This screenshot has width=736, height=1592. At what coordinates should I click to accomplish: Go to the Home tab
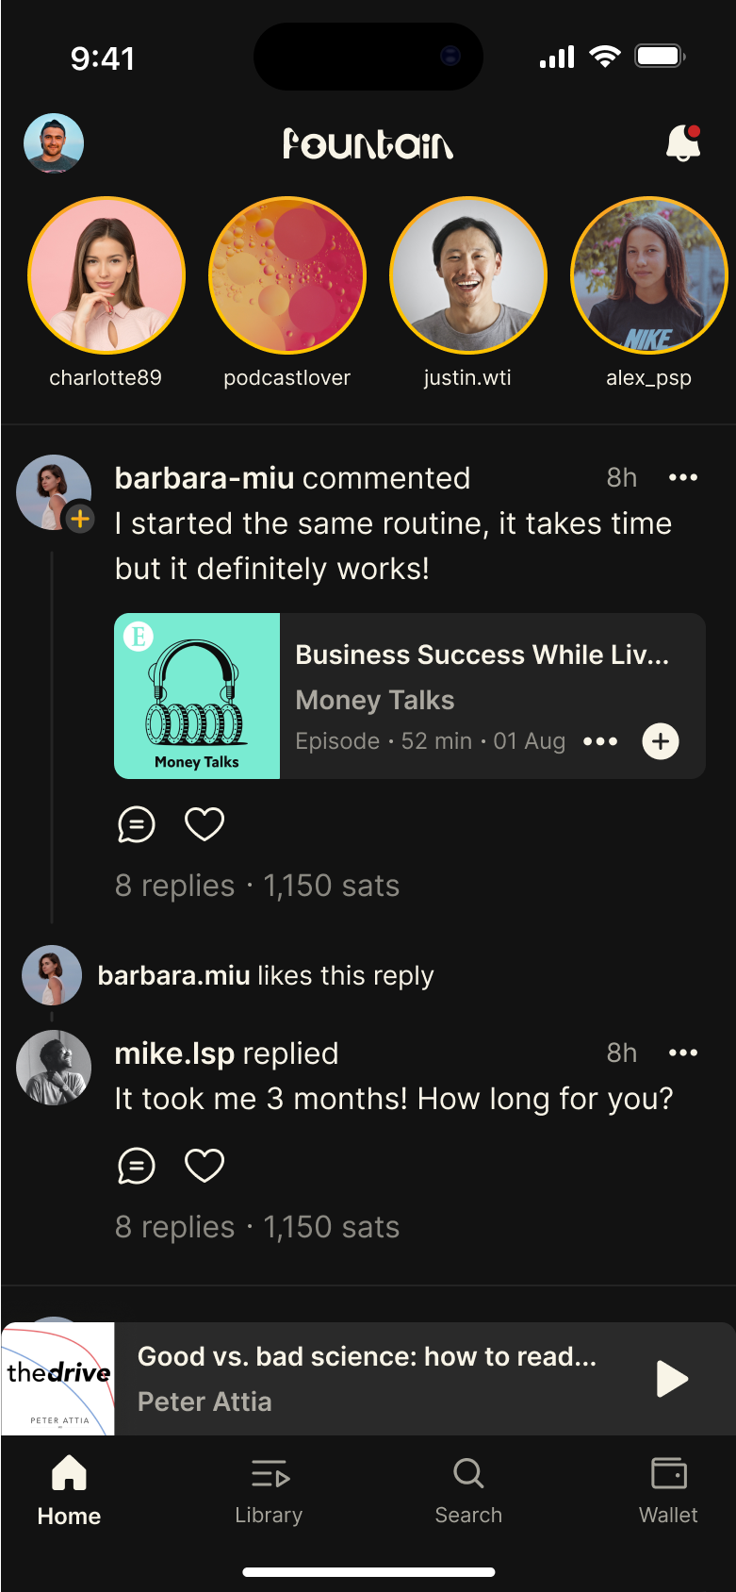69,1490
